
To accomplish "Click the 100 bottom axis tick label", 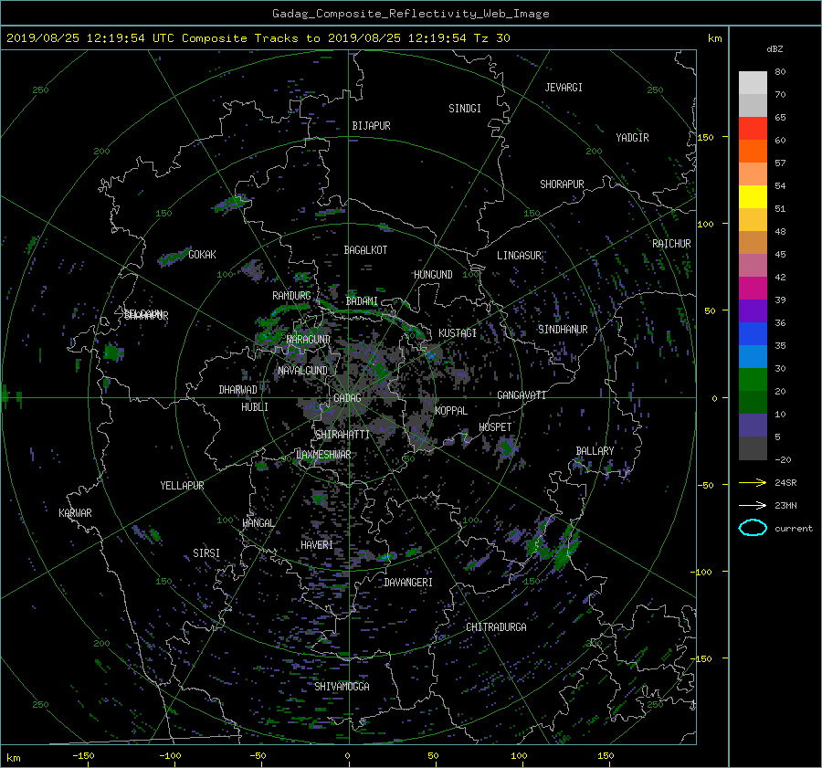I will pos(519,755).
